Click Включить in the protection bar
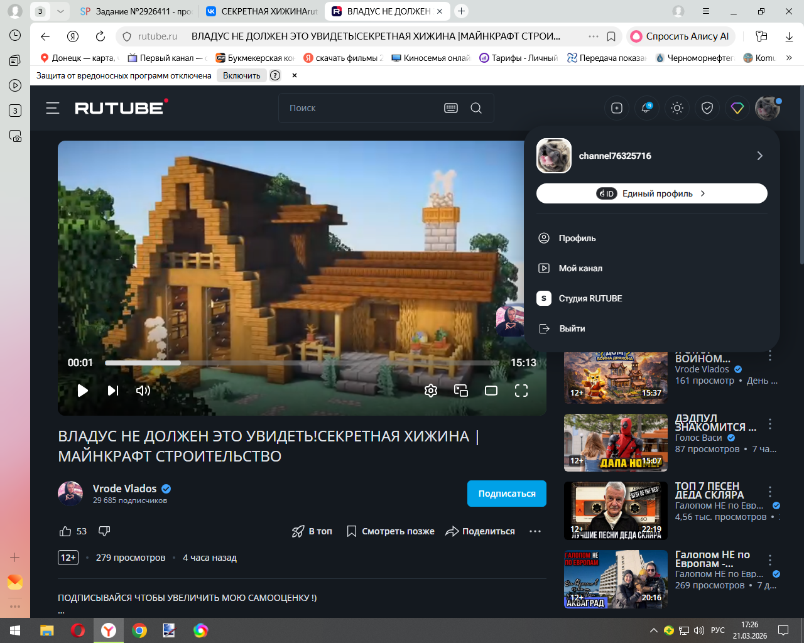The width and height of the screenshot is (804, 643). (242, 75)
